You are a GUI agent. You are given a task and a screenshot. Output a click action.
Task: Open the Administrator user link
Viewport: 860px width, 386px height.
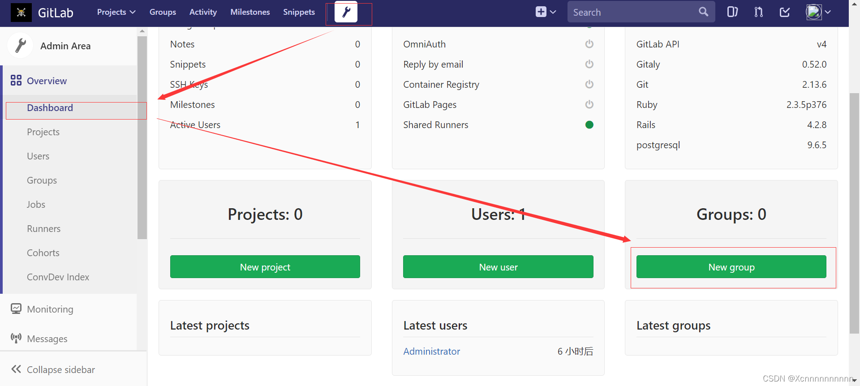[431, 352]
